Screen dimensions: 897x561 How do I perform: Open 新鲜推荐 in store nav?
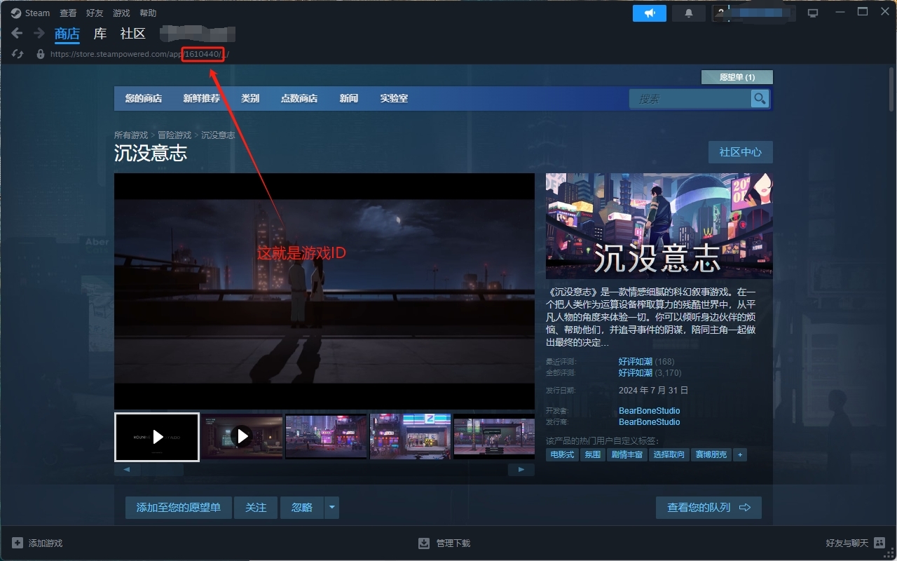tap(202, 98)
